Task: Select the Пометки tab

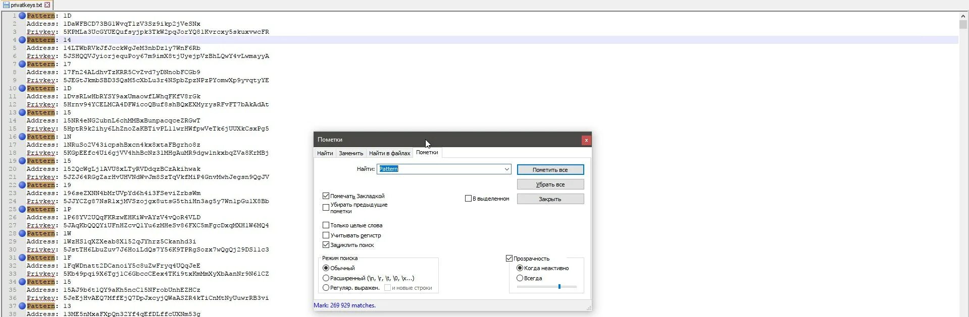Action: tap(427, 152)
